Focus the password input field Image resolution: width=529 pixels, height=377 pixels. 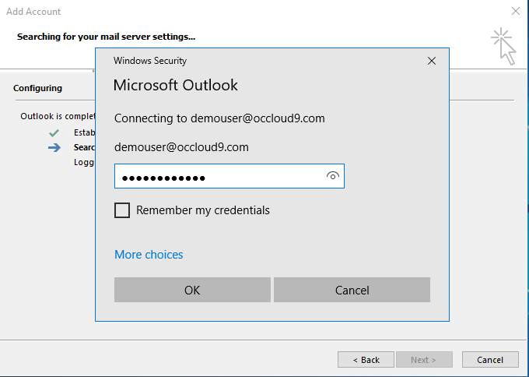click(x=229, y=176)
